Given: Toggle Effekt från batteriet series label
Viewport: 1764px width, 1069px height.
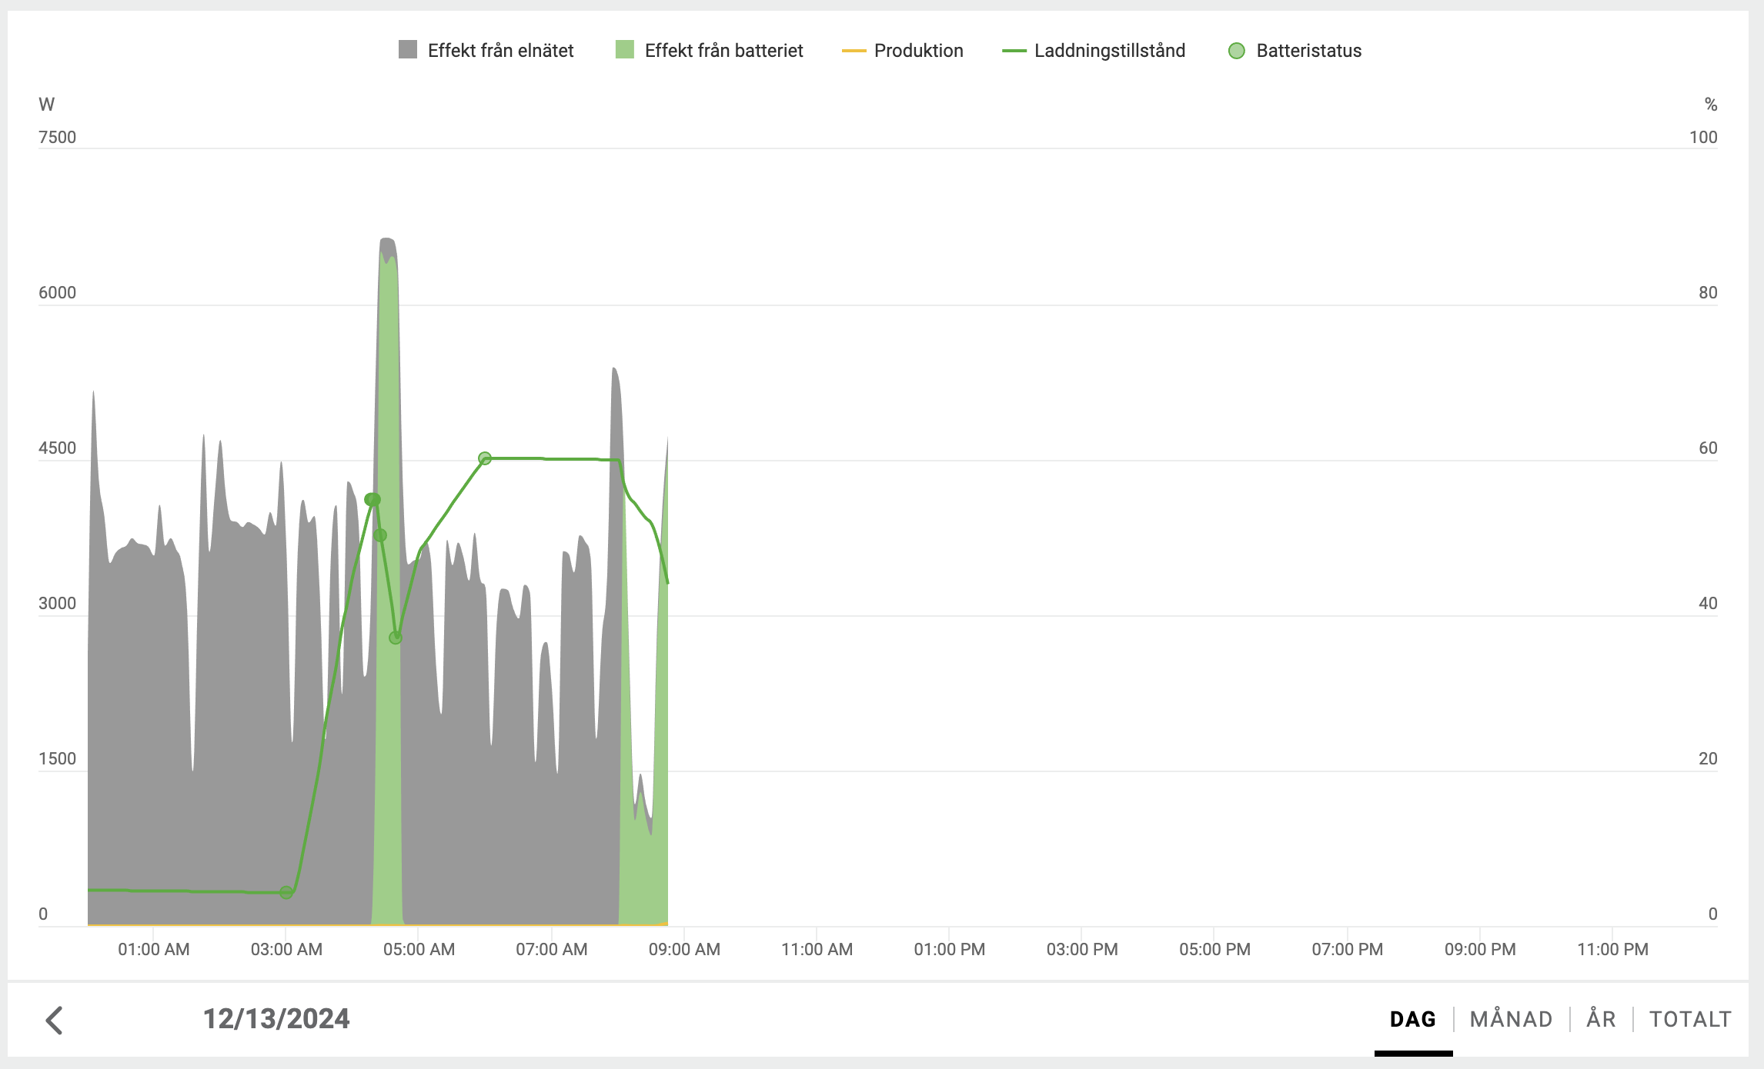Looking at the screenshot, I should coord(723,51).
